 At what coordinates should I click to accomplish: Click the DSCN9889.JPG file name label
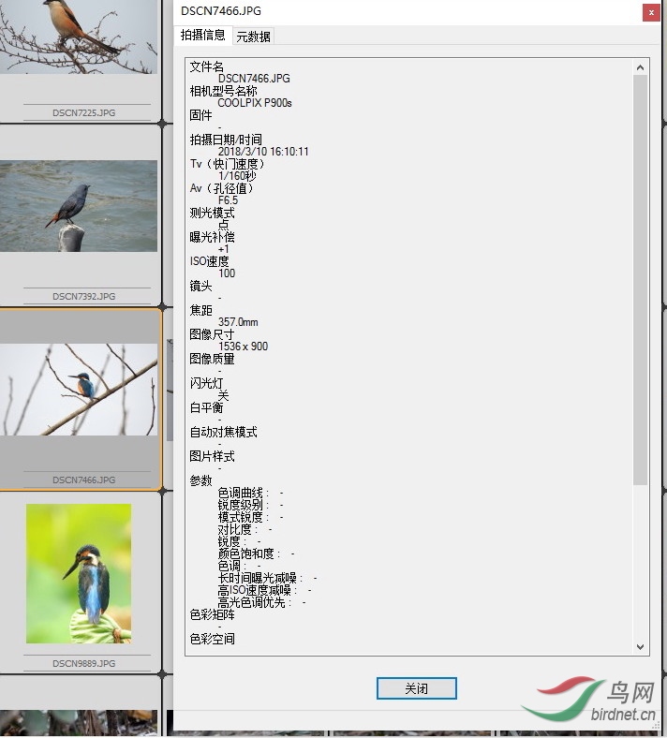(83, 664)
